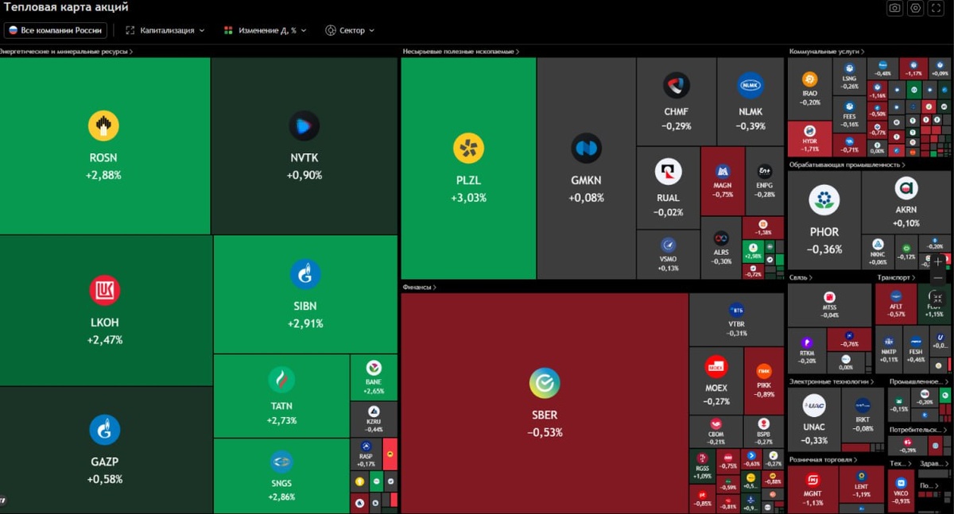Screen dimensions: 954x514
Task: Click the PIKK stock logo
Action: [765, 372]
